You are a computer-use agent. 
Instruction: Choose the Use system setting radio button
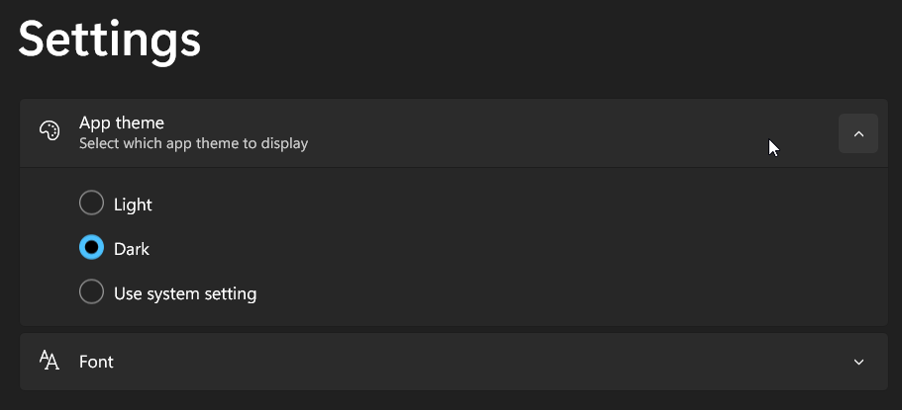click(91, 292)
